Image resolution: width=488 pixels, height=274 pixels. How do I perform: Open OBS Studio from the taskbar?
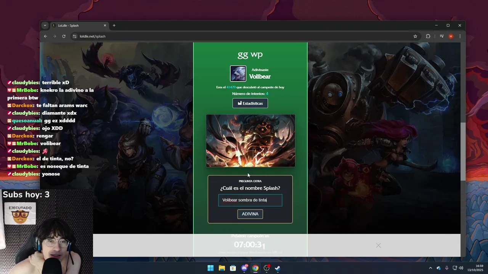(266, 268)
